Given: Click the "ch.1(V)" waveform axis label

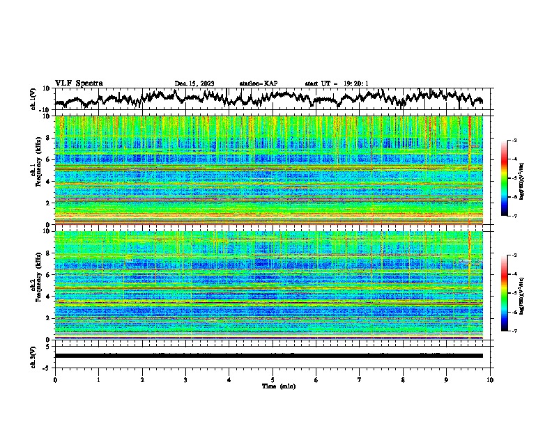Looking at the screenshot, I should coord(33,99).
